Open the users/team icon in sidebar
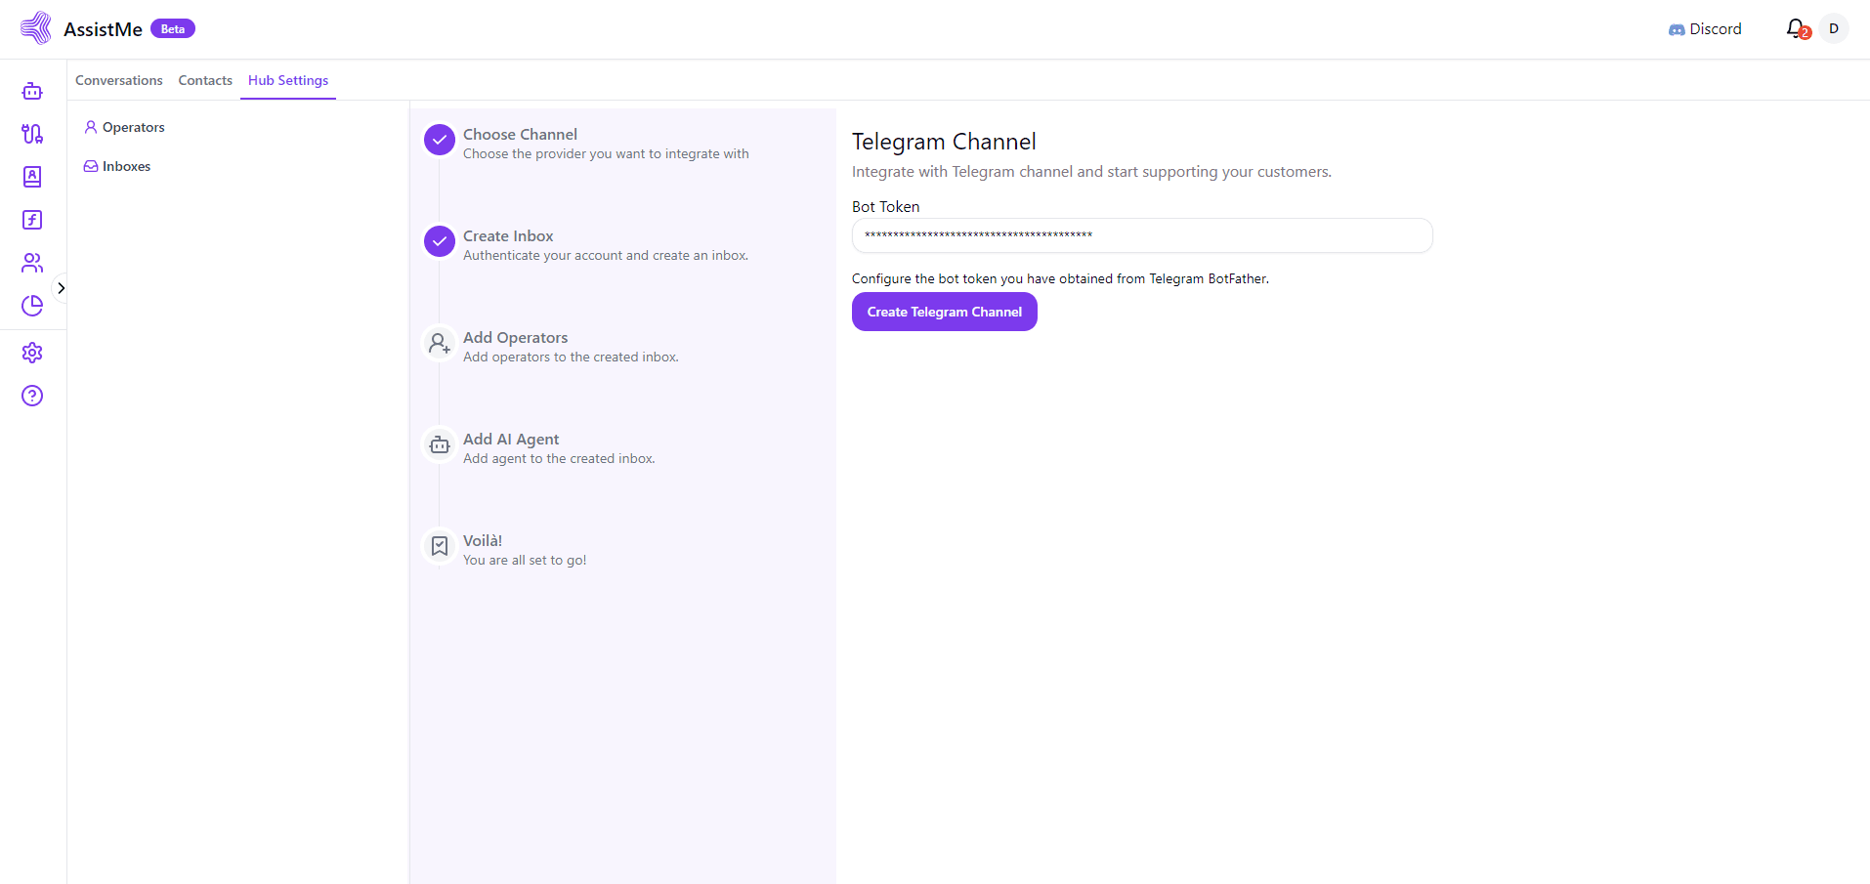 point(32,263)
